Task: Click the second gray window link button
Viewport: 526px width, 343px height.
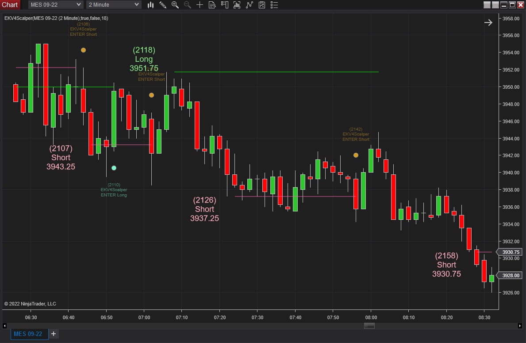Action: (x=495, y=5)
